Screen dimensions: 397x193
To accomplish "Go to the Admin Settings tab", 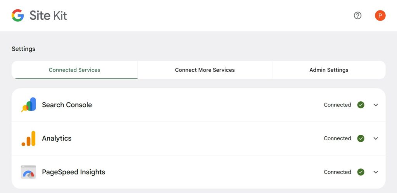I will (x=329, y=70).
